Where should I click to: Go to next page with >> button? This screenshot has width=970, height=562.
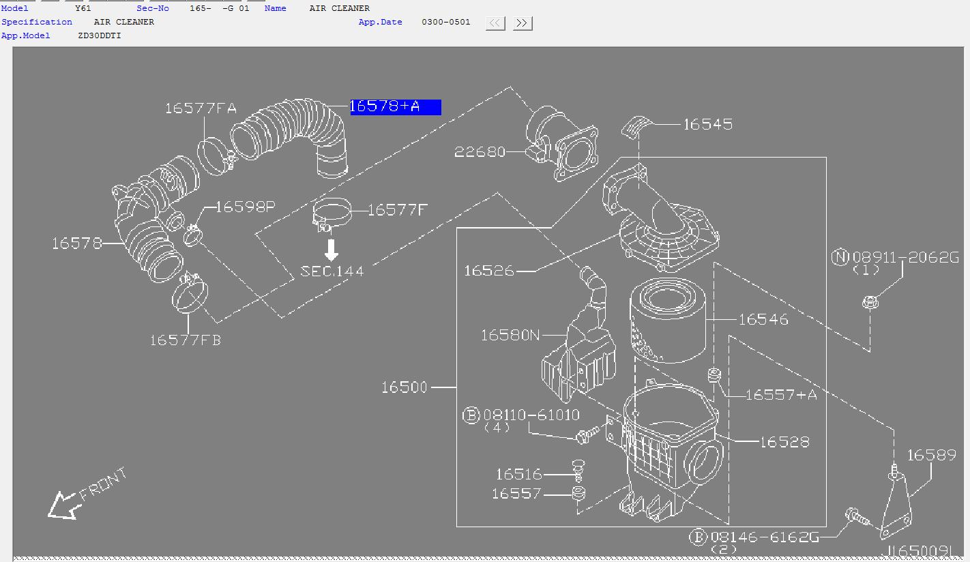point(522,23)
